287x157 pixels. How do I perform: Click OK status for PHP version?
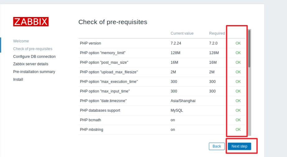pos(238,43)
